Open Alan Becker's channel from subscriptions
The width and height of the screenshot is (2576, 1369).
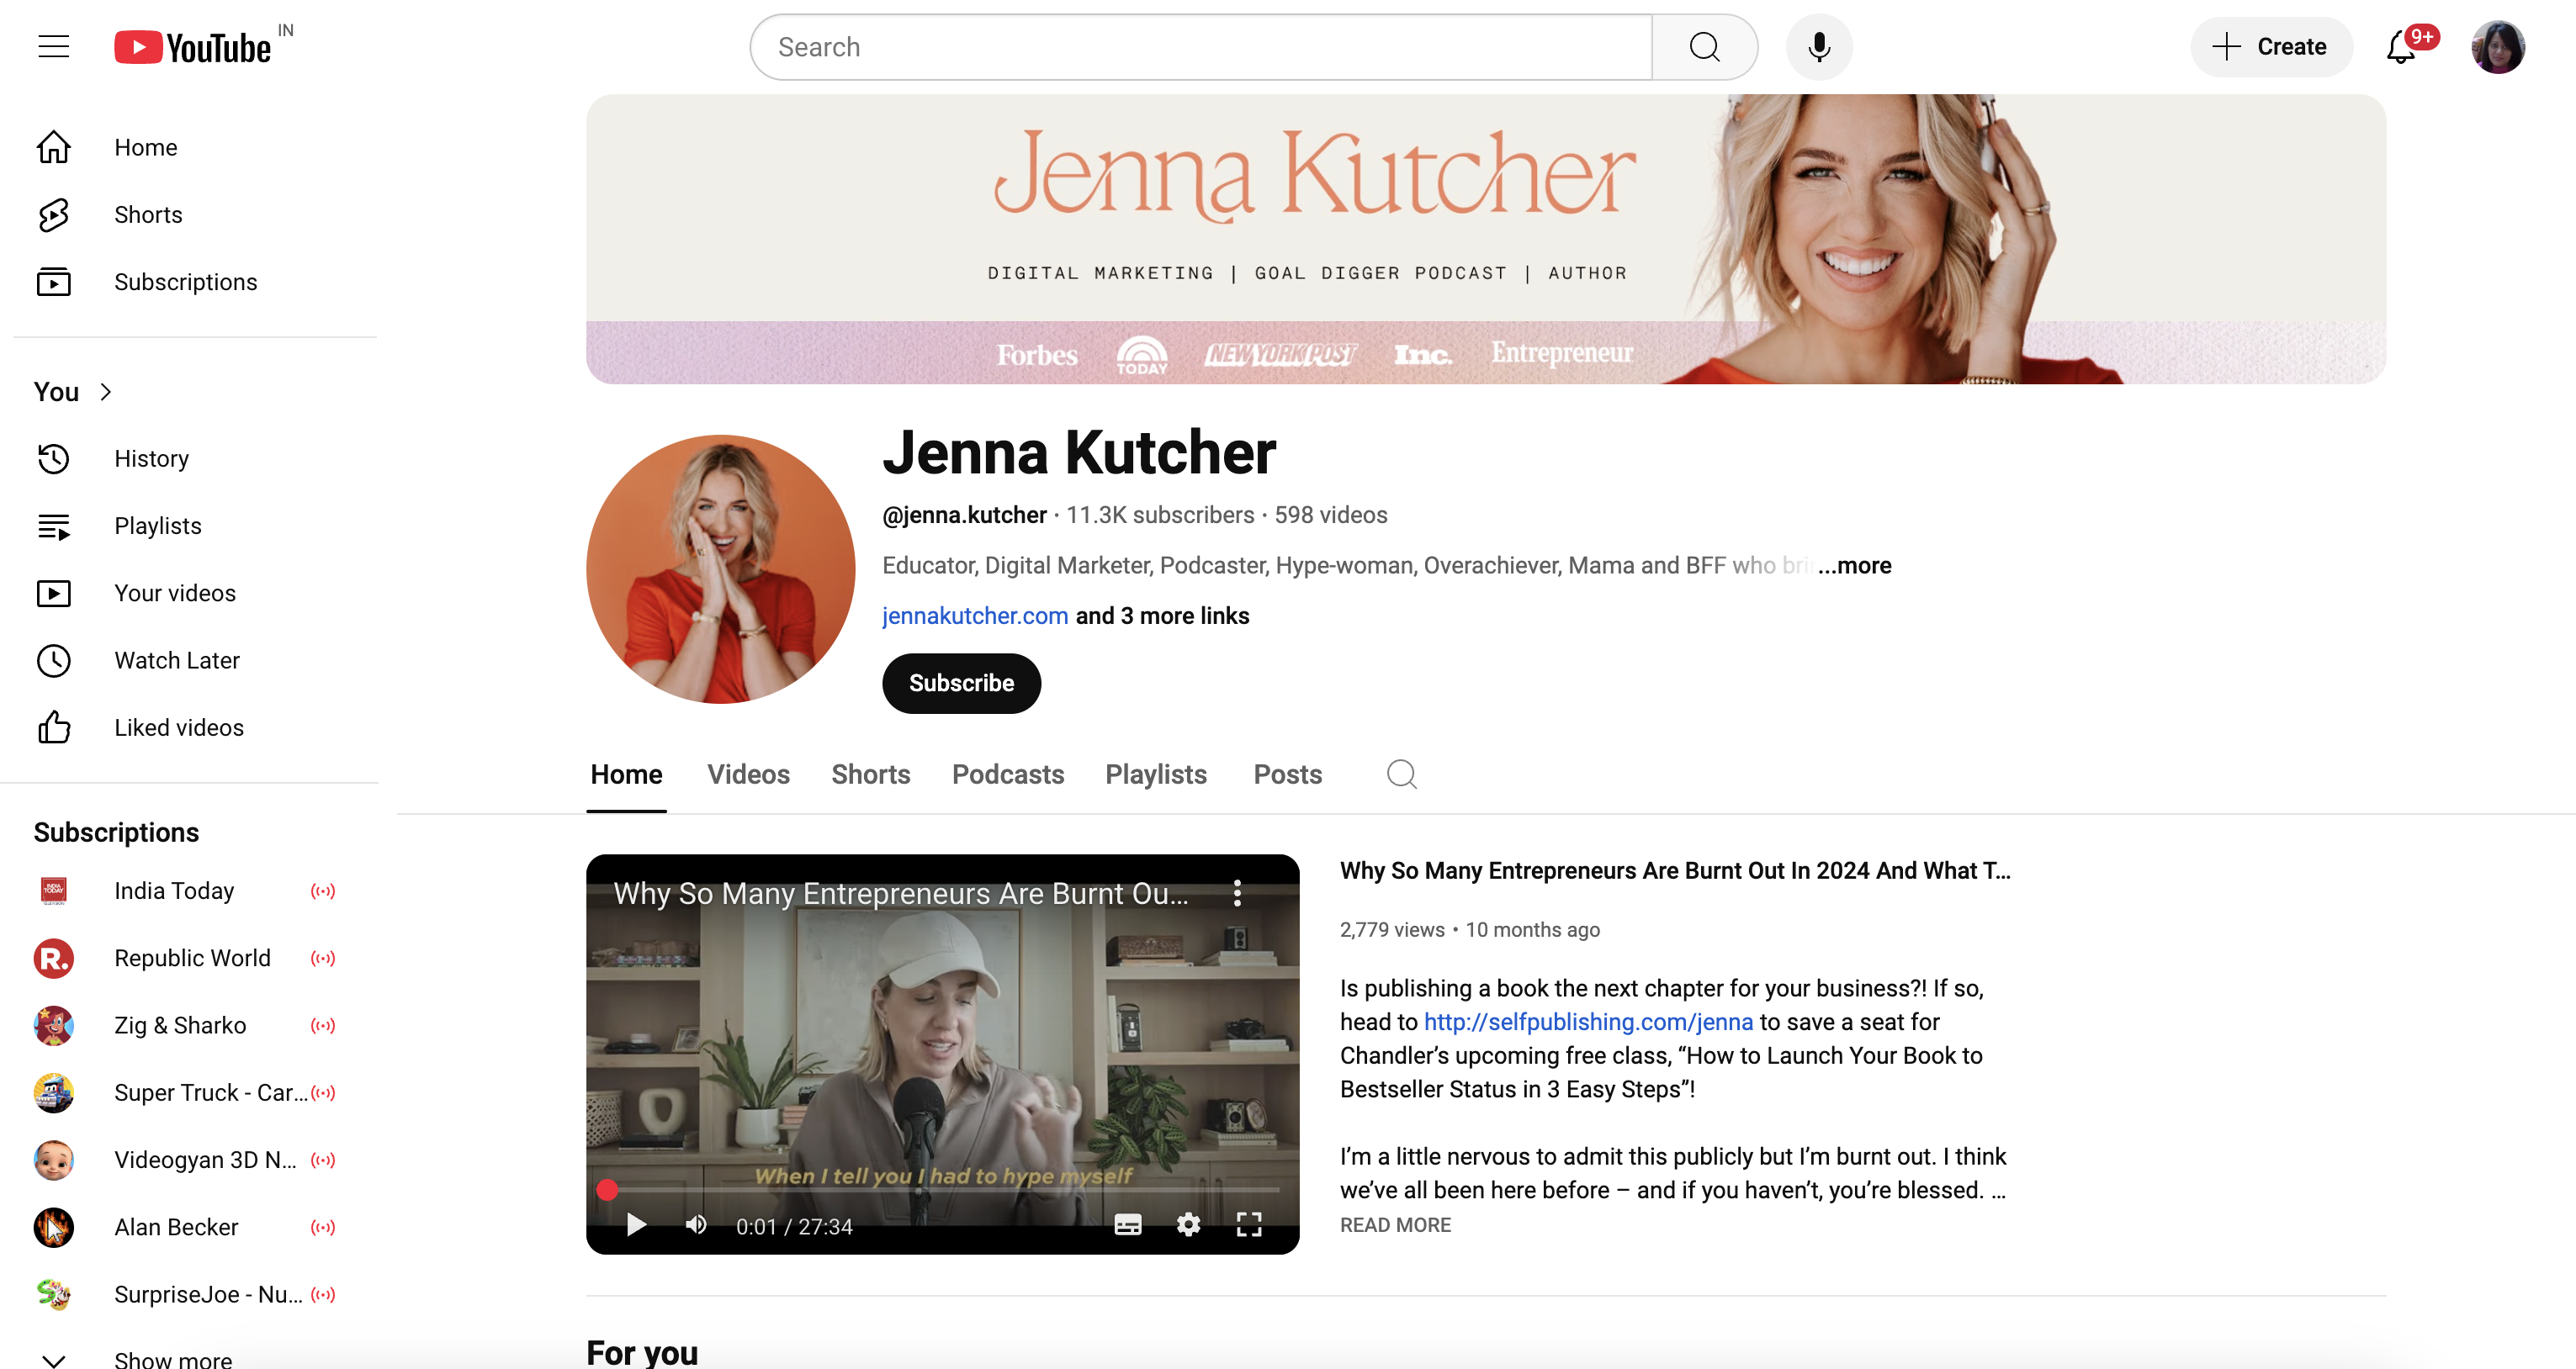coord(176,1227)
